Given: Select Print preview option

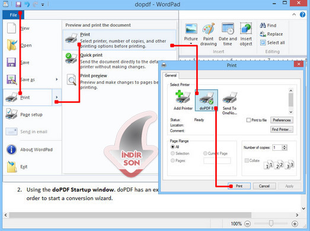Looking at the screenshot, I should 119,81.
